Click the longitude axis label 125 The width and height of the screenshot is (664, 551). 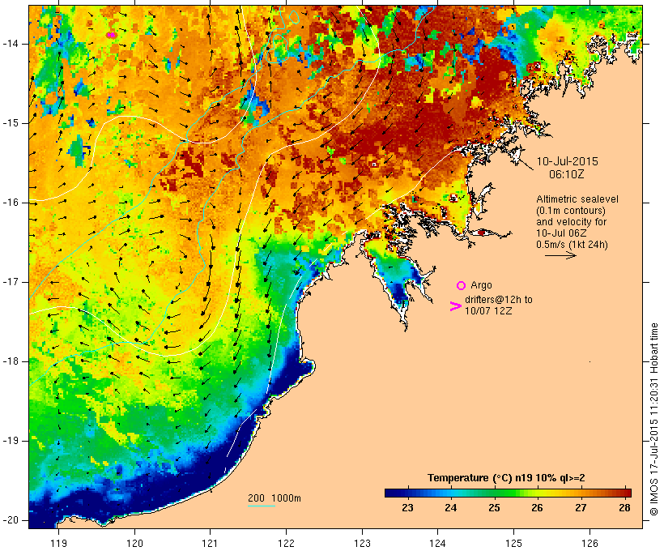513,543
